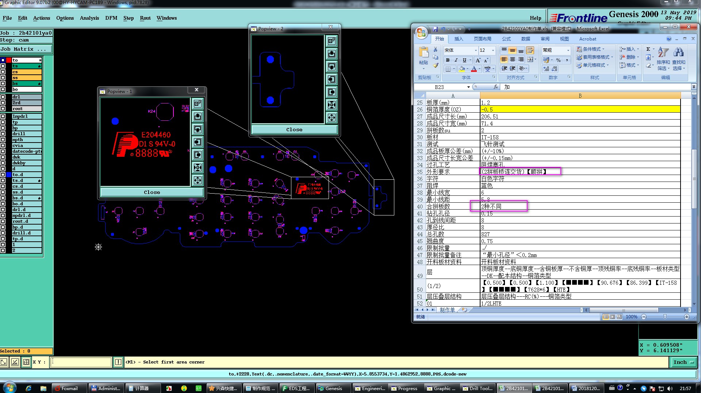Viewport: 701px width, 393px height.
Task: Click the red color swatch of to layer
Action: pos(9,60)
